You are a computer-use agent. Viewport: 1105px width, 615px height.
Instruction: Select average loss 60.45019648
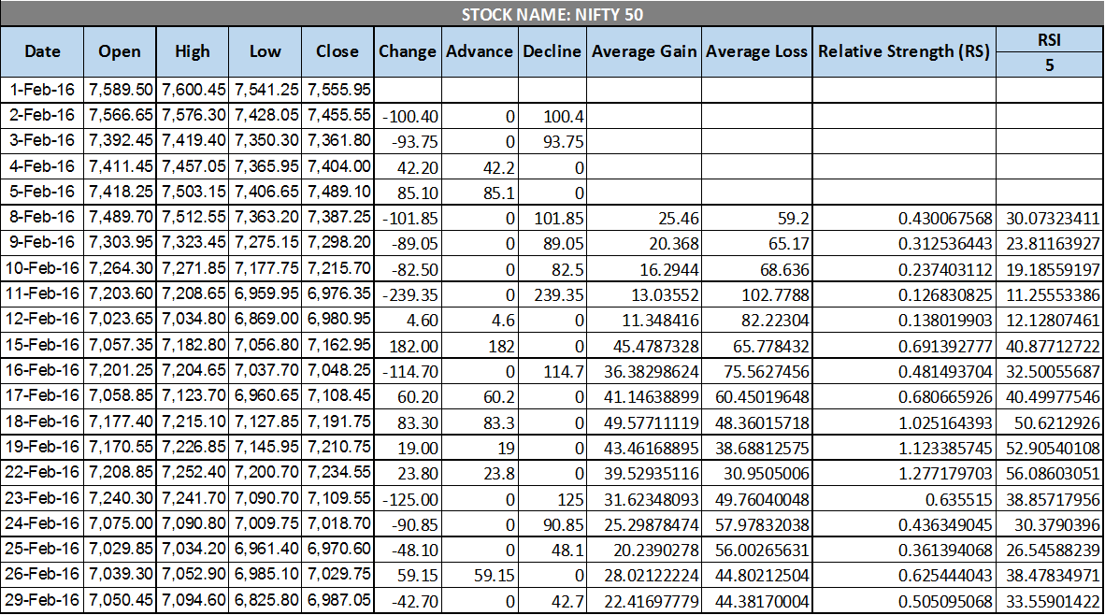click(757, 396)
